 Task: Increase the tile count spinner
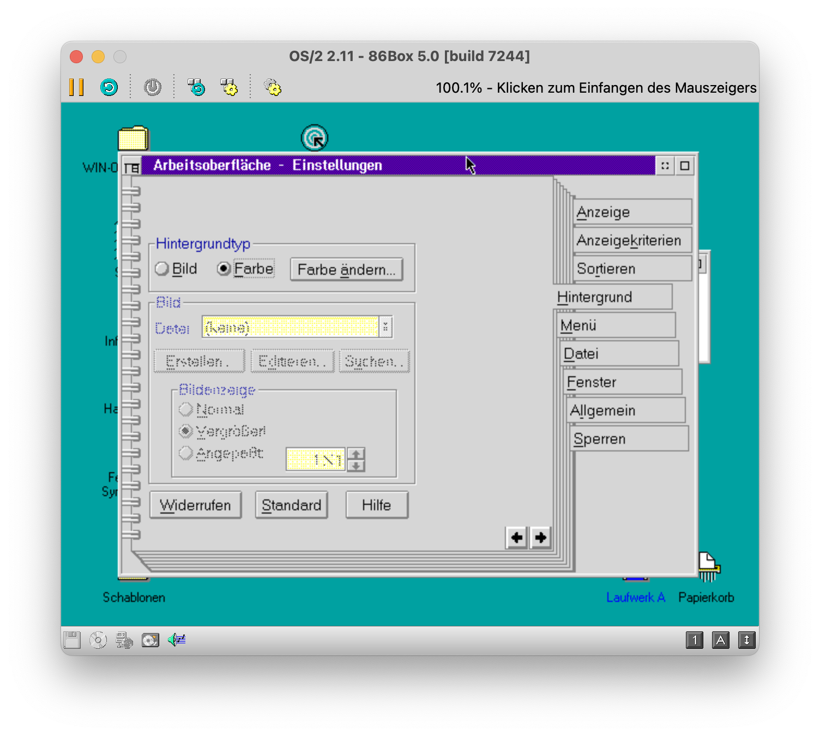tap(356, 454)
